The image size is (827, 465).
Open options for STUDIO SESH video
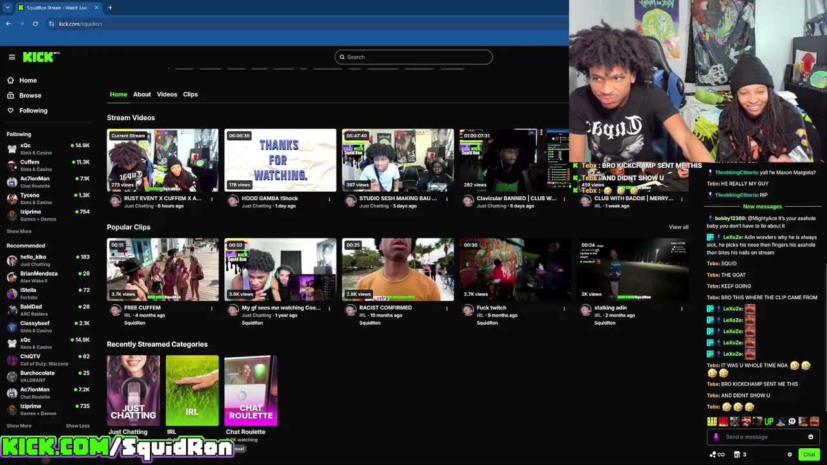tap(446, 200)
